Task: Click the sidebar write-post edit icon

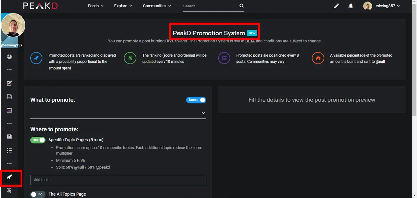Action: [x=9, y=83]
